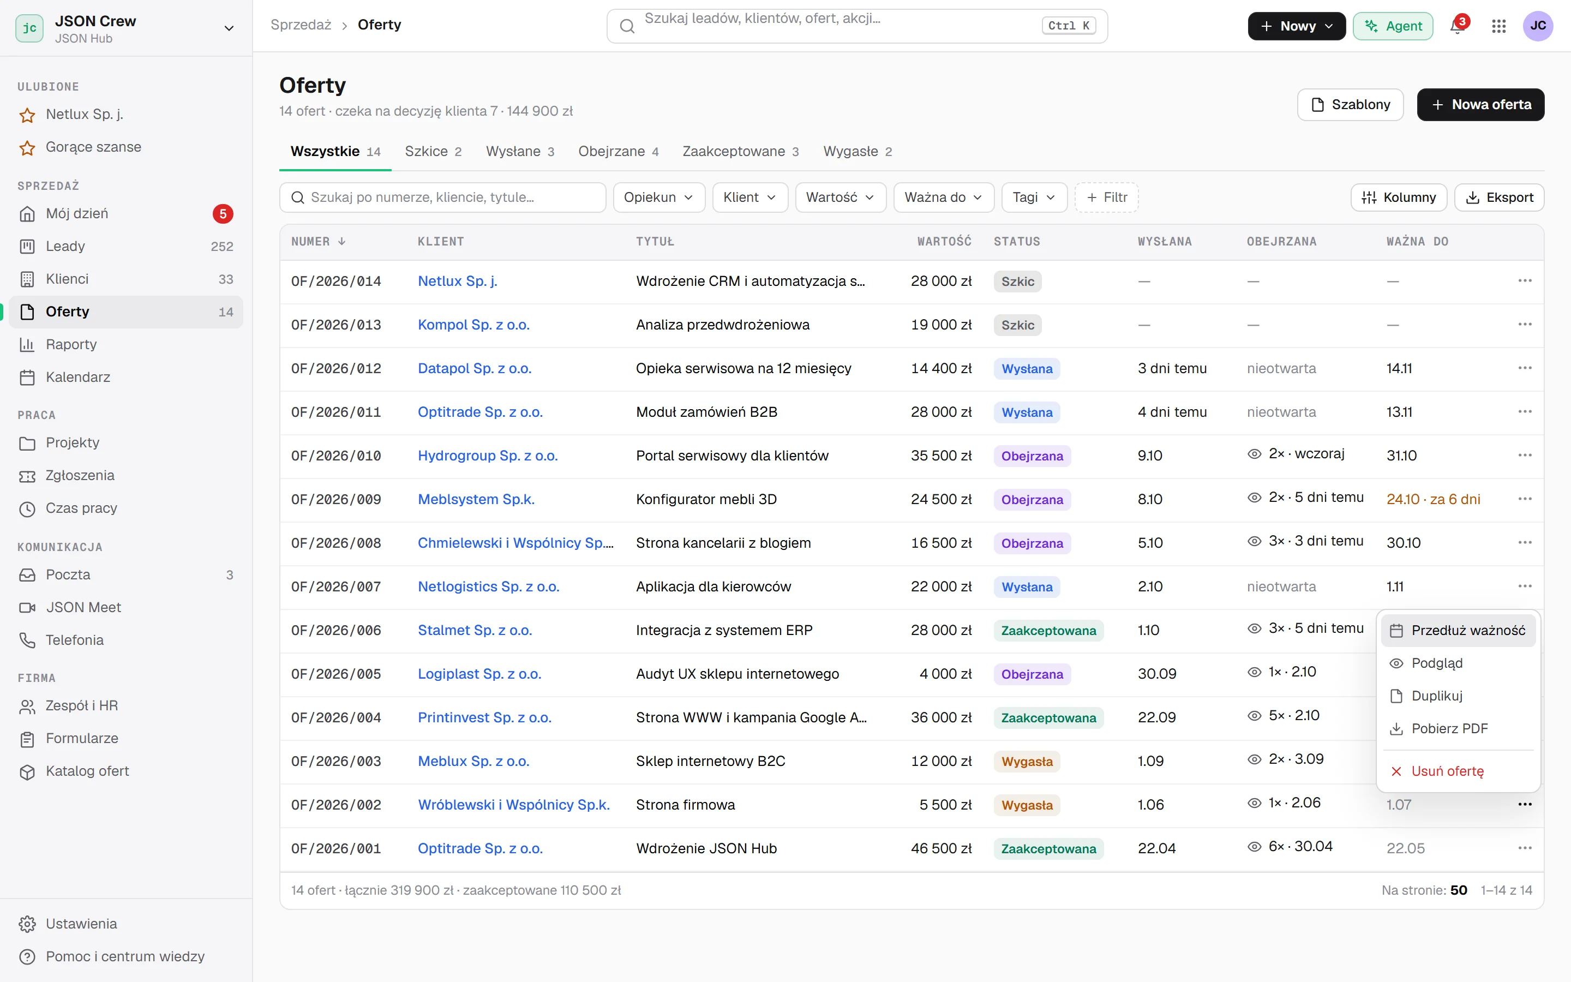The image size is (1571, 982).
Task: Focus the global search field
Action: tap(857, 26)
